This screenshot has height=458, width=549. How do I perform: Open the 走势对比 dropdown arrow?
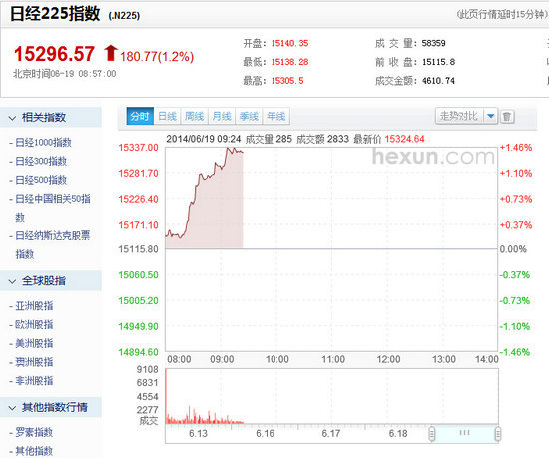pos(490,116)
